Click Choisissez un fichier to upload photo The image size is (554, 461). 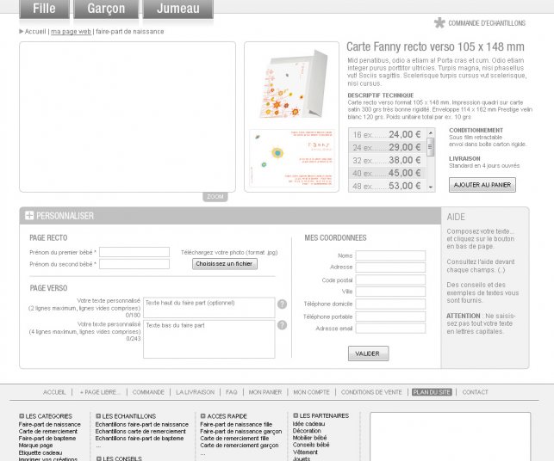point(224,264)
